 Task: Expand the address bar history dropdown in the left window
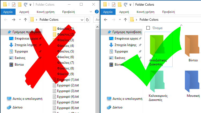click(81, 20)
